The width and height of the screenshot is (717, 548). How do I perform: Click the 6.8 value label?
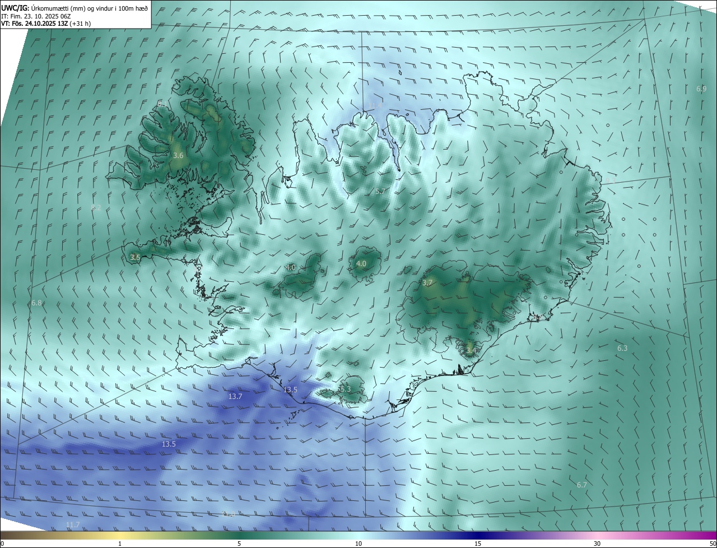tap(36, 303)
